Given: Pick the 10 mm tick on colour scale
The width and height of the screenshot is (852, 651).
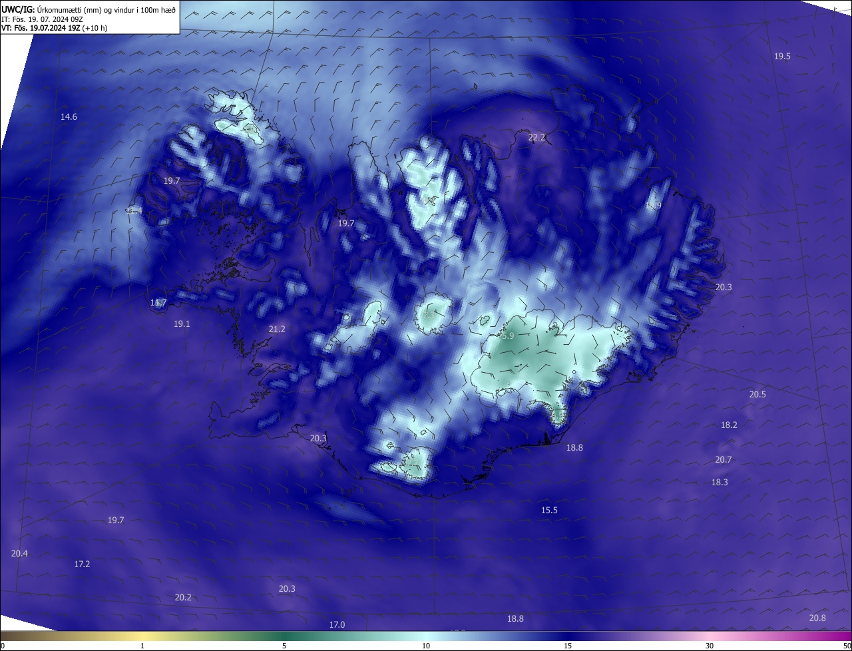Looking at the screenshot, I should click(x=426, y=646).
